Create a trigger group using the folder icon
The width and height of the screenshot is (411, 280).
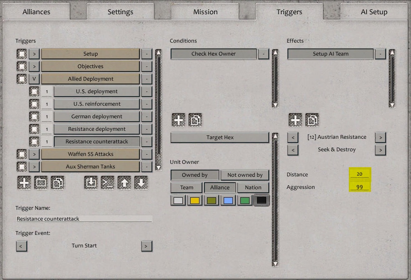(x=40, y=183)
